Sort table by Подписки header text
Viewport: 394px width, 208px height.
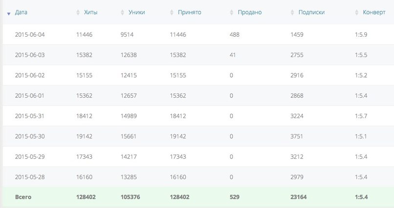click(311, 12)
